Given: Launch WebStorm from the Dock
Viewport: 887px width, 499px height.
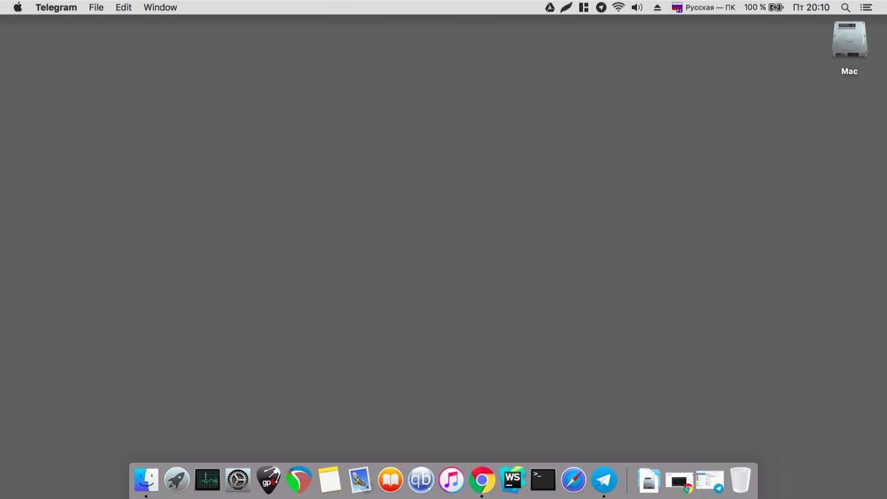Looking at the screenshot, I should pos(512,480).
